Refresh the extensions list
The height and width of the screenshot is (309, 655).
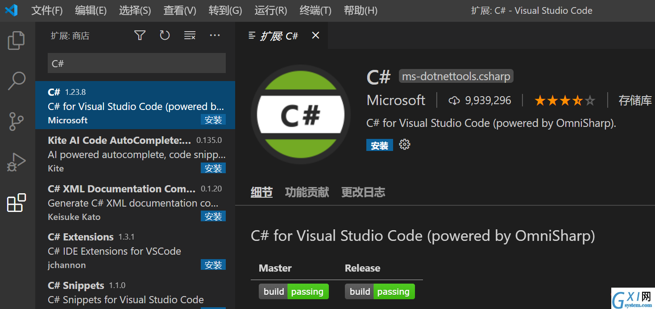(x=165, y=36)
